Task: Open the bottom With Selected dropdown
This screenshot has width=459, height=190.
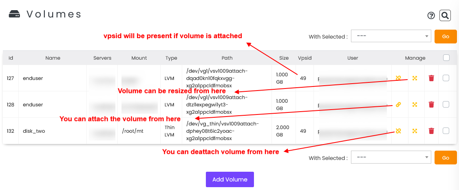Action: (391, 157)
